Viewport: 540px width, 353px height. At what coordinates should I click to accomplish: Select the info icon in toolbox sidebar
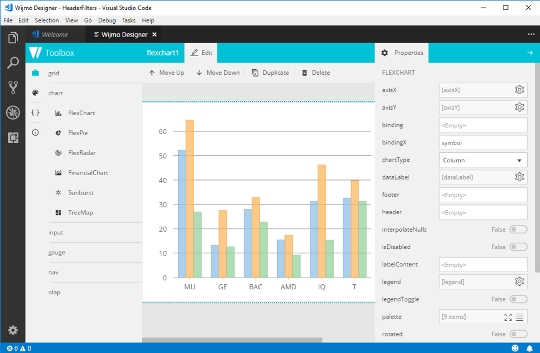[x=35, y=132]
